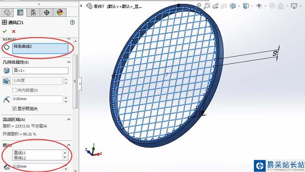Click the property panel scrollbar thumb

click(75, 82)
